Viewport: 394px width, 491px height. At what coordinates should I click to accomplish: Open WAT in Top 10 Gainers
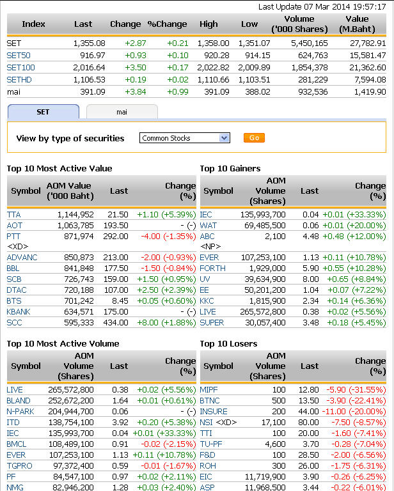[x=209, y=226]
